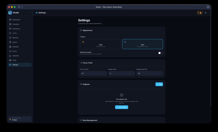
Task: Click the Dashboard icon in sidebar
Action: click(10, 20)
